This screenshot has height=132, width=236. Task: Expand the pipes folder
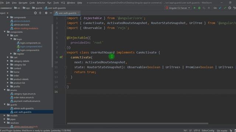coord(4,119)
